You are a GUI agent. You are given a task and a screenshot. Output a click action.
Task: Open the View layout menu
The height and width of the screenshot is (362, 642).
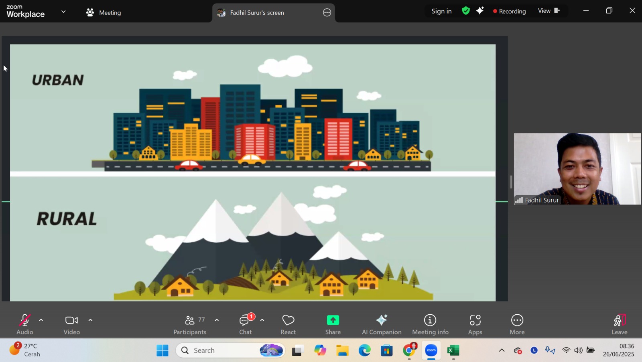point(549,11)
